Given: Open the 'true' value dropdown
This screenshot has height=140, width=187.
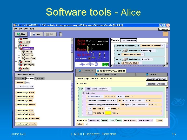Looking at the screenshot, I should pos(123,96).
